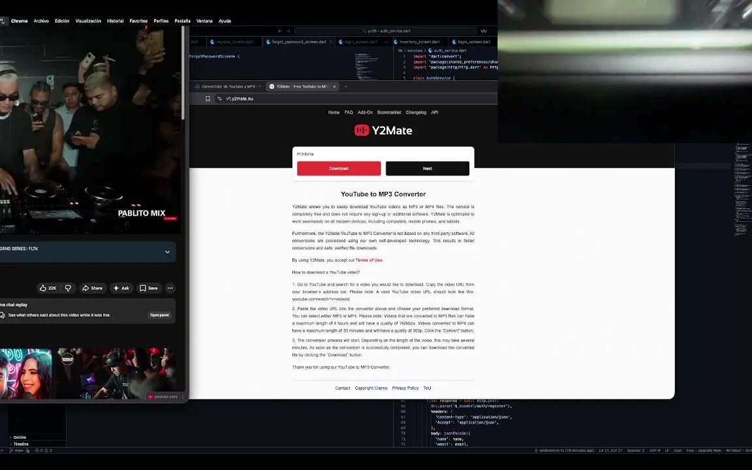The image size is (752, 470).
Task: Open a new browser tab with plus icon
Action: click(x=345, y=86)
